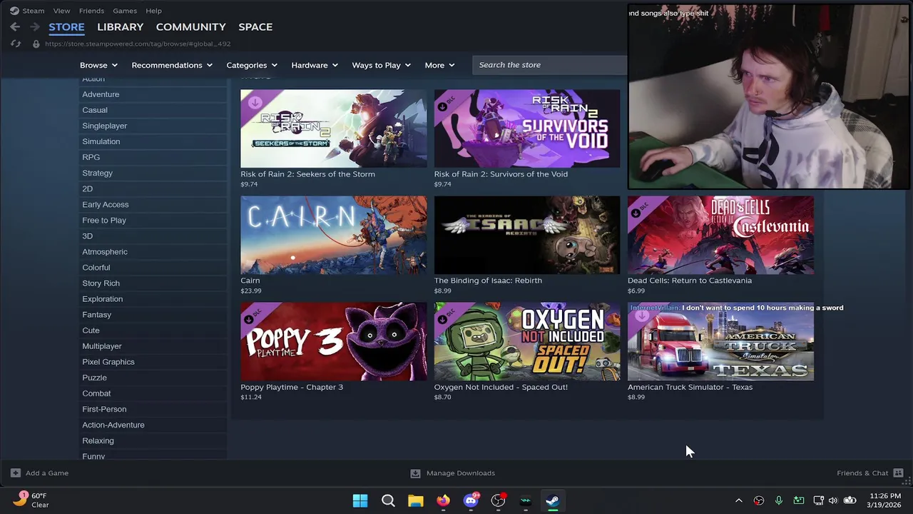
Task: Expand the More dropdown
Action: tap(439, 65)
